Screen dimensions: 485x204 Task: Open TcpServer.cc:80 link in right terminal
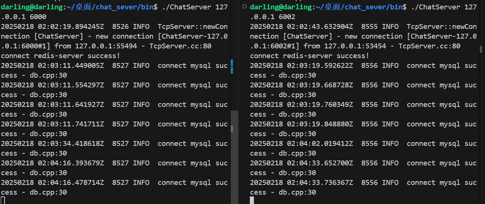pos(429,46)
